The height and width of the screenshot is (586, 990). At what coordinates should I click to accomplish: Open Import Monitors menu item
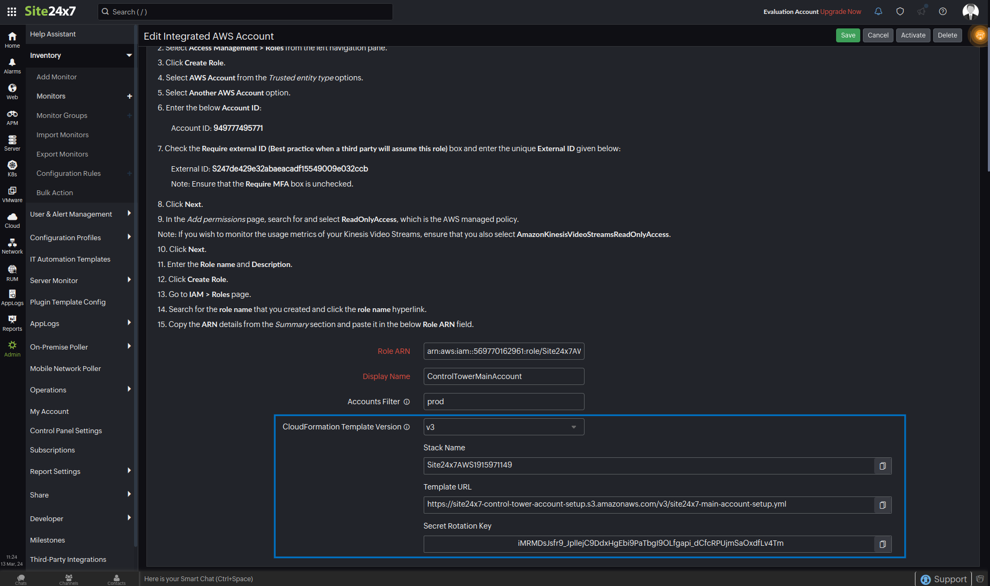coord(62,135)
